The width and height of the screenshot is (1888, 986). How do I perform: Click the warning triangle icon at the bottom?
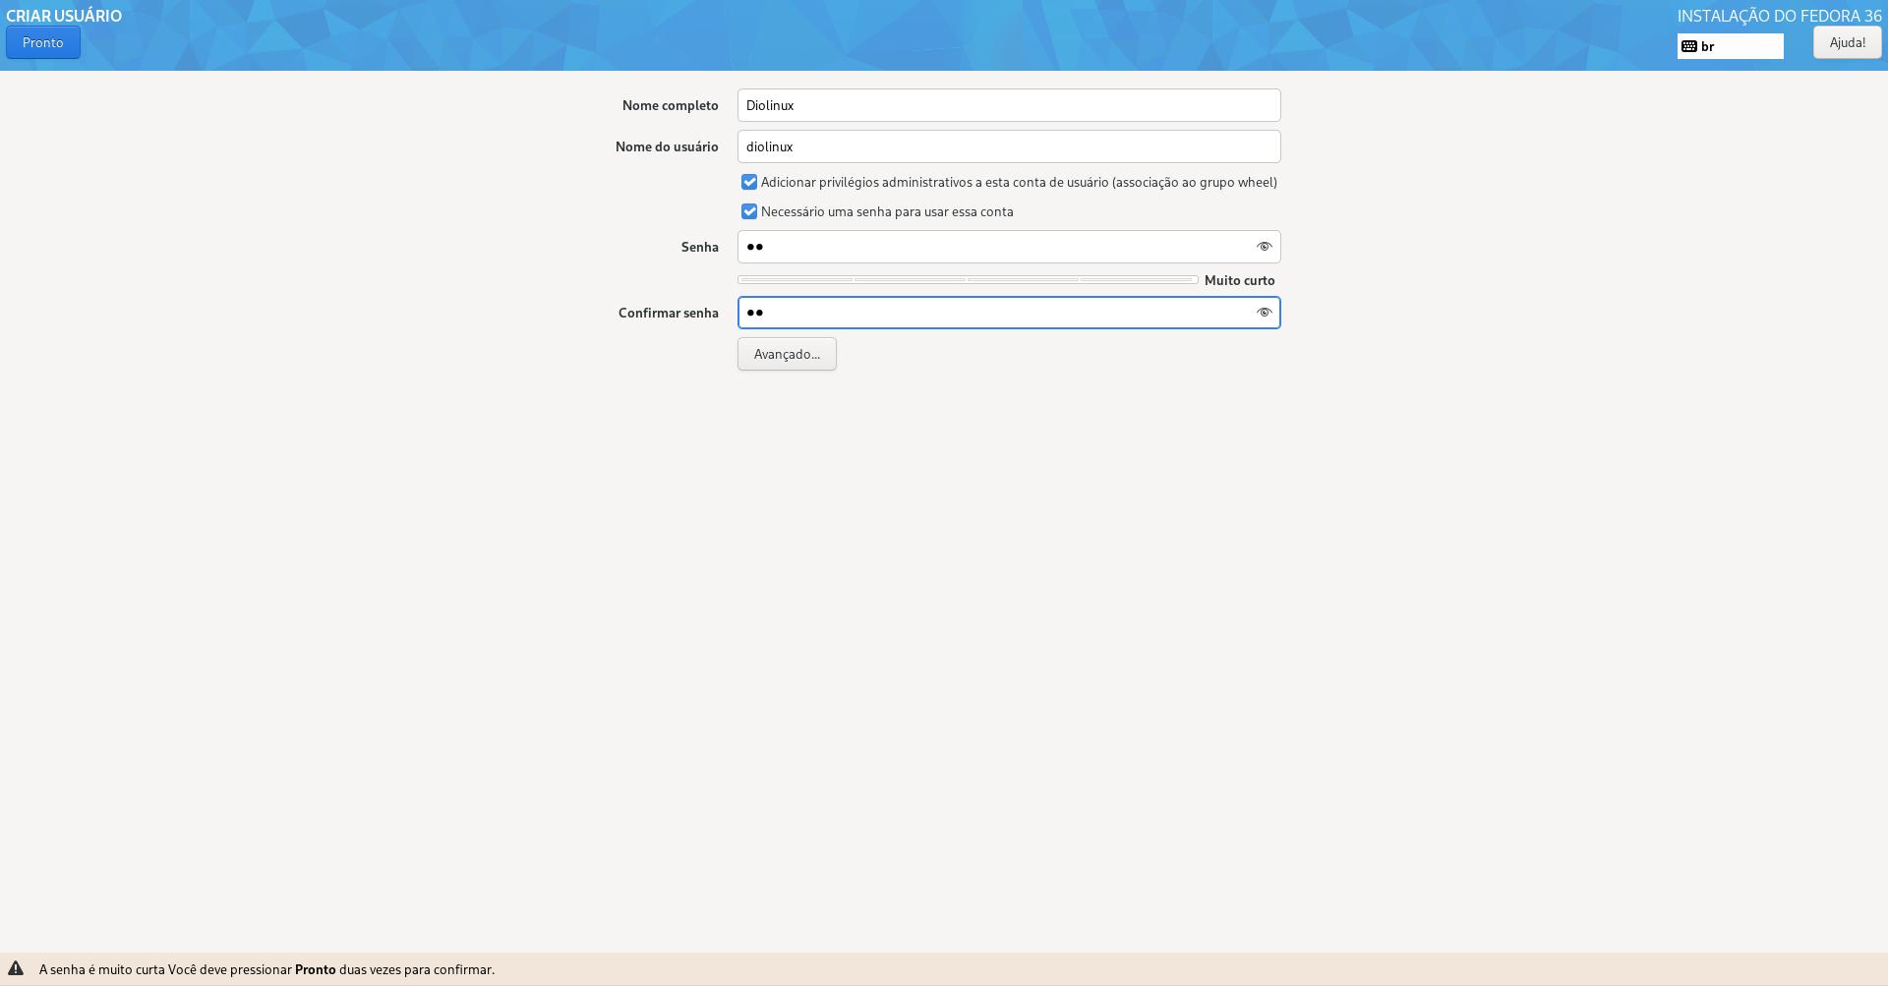click(x=17, y=968)
